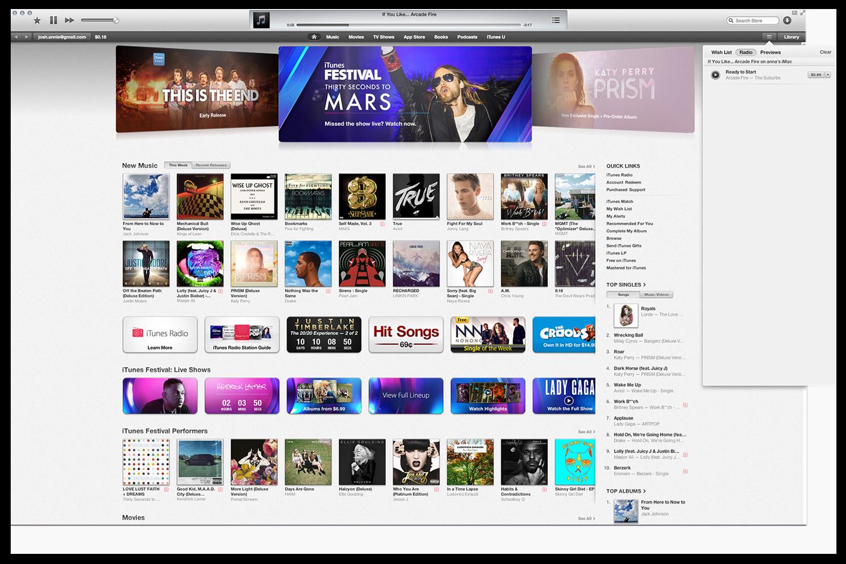Seek in the song progress bar

tap(408, 25)
